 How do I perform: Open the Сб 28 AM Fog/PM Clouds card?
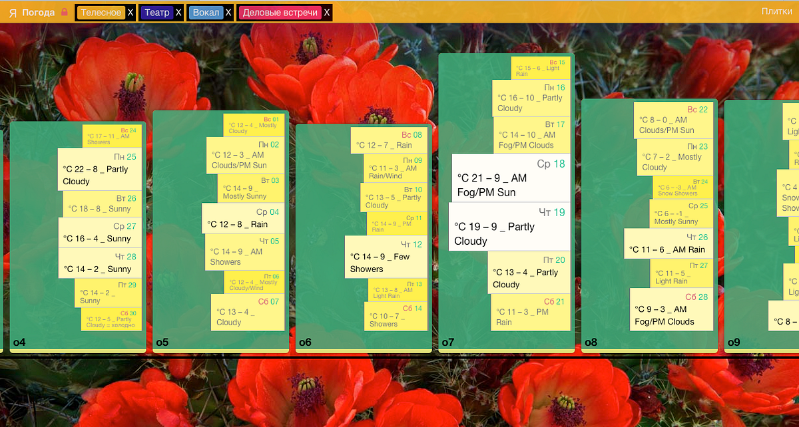[x=671, y=309]
